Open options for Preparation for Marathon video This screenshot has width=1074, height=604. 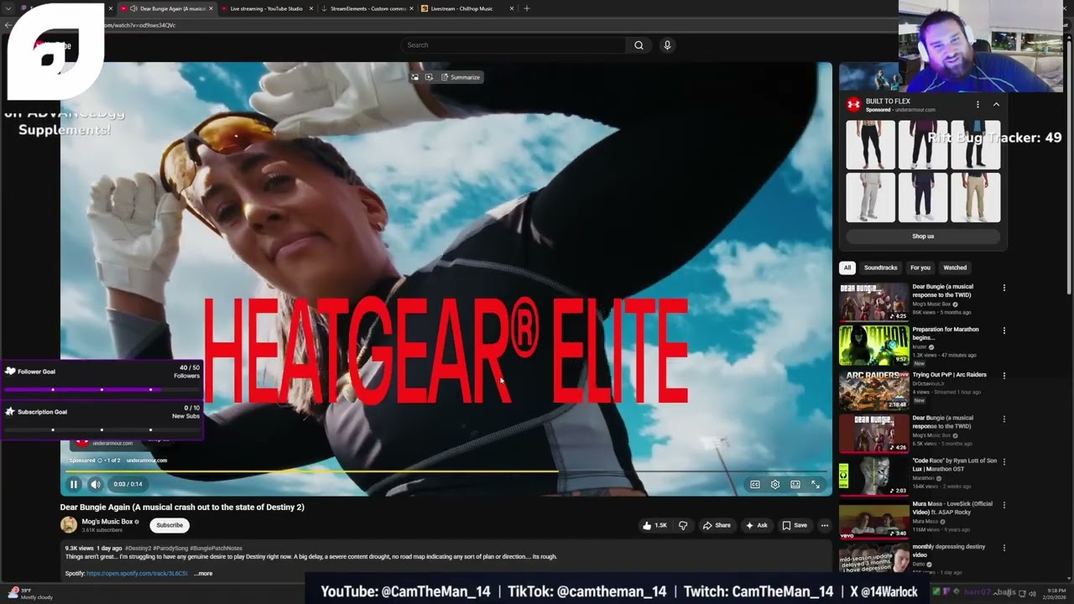[1004, 331]
